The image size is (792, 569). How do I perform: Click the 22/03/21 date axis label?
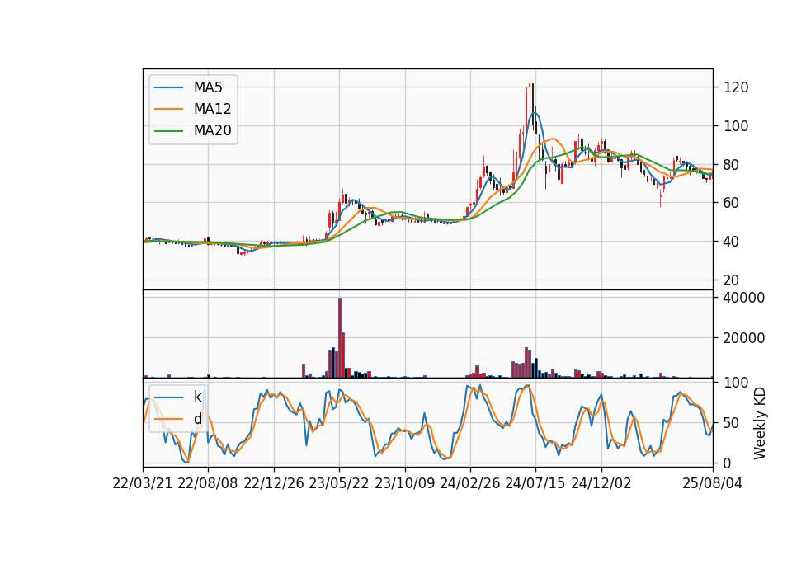[x=143, y=483]
